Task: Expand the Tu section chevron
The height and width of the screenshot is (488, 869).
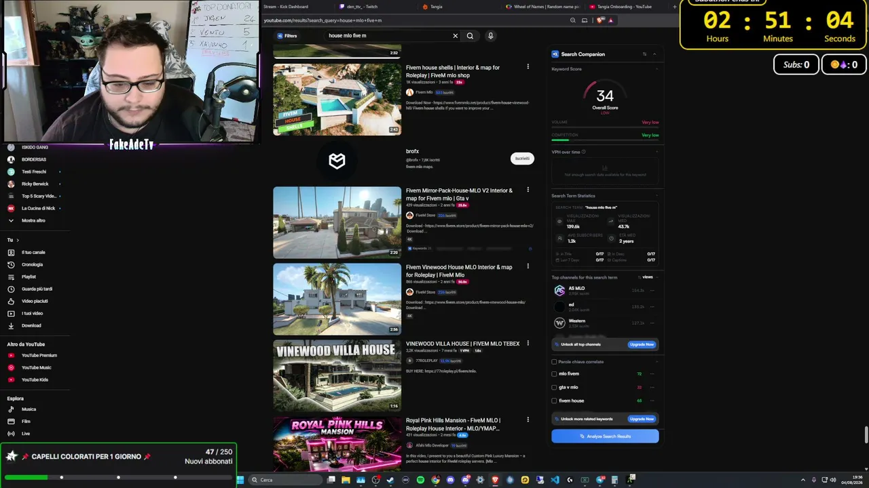Action: pos(18,240)
